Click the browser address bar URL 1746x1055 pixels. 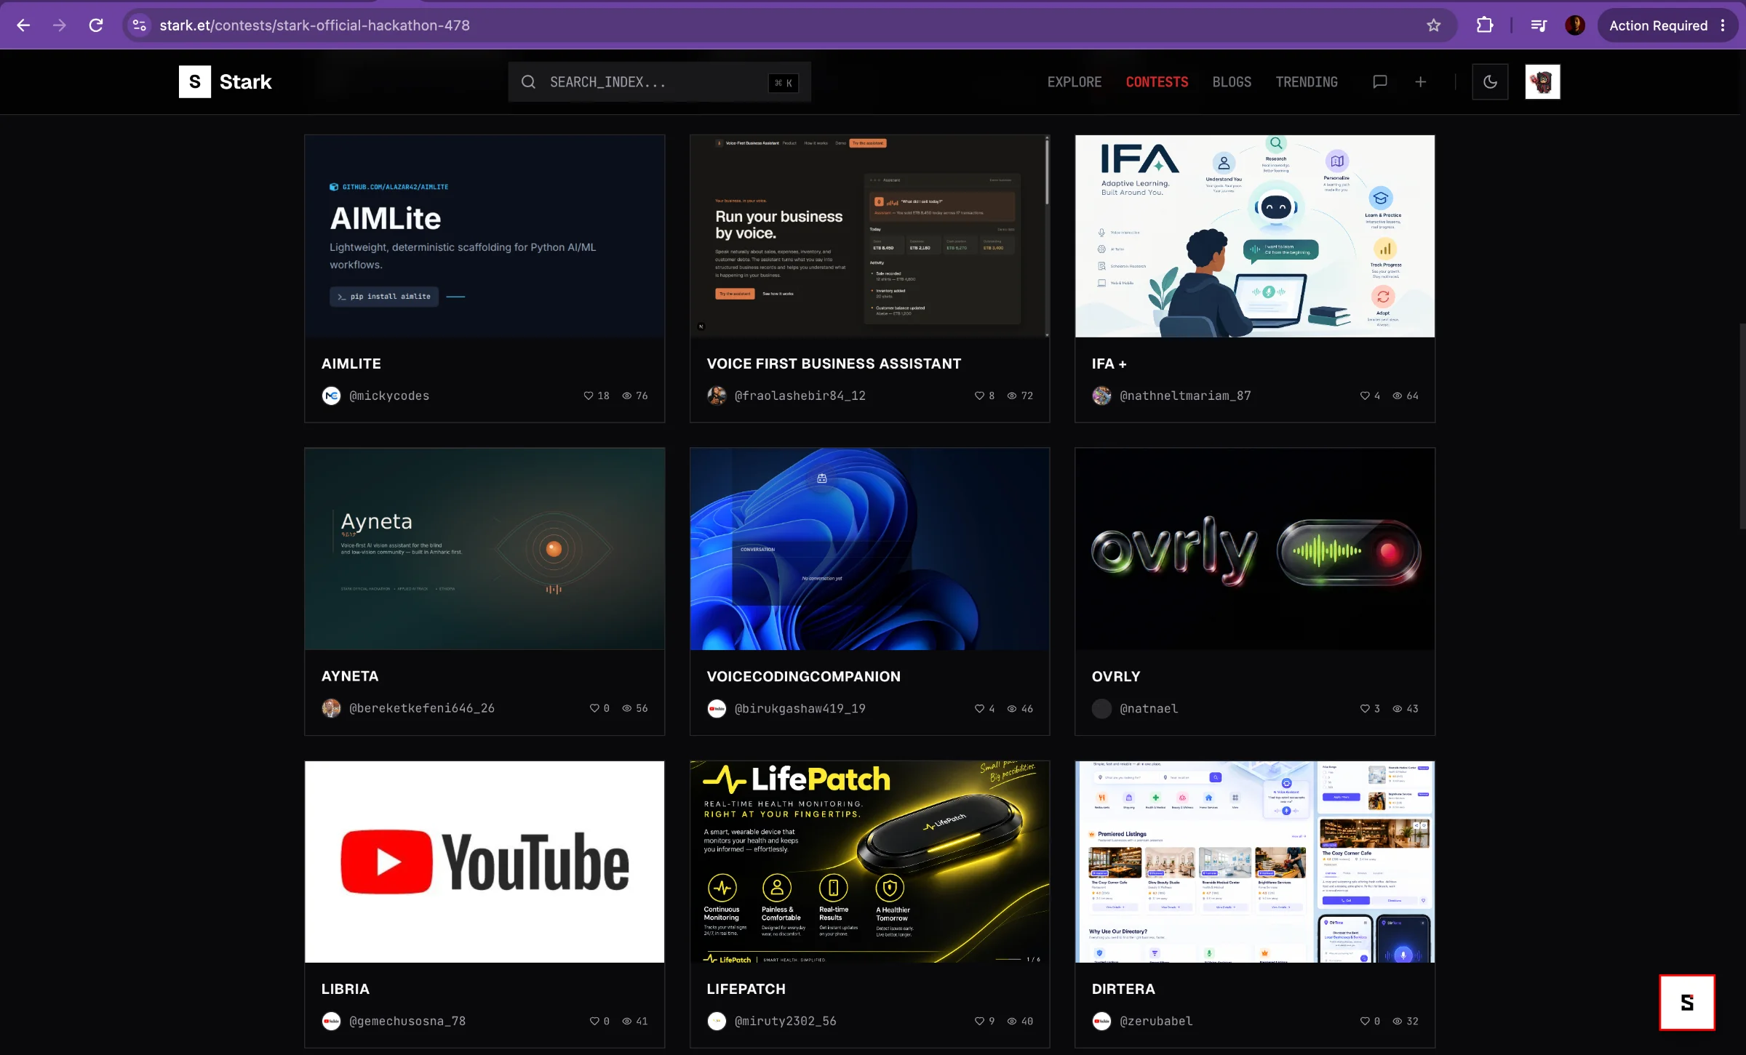[x=314, y=25]
